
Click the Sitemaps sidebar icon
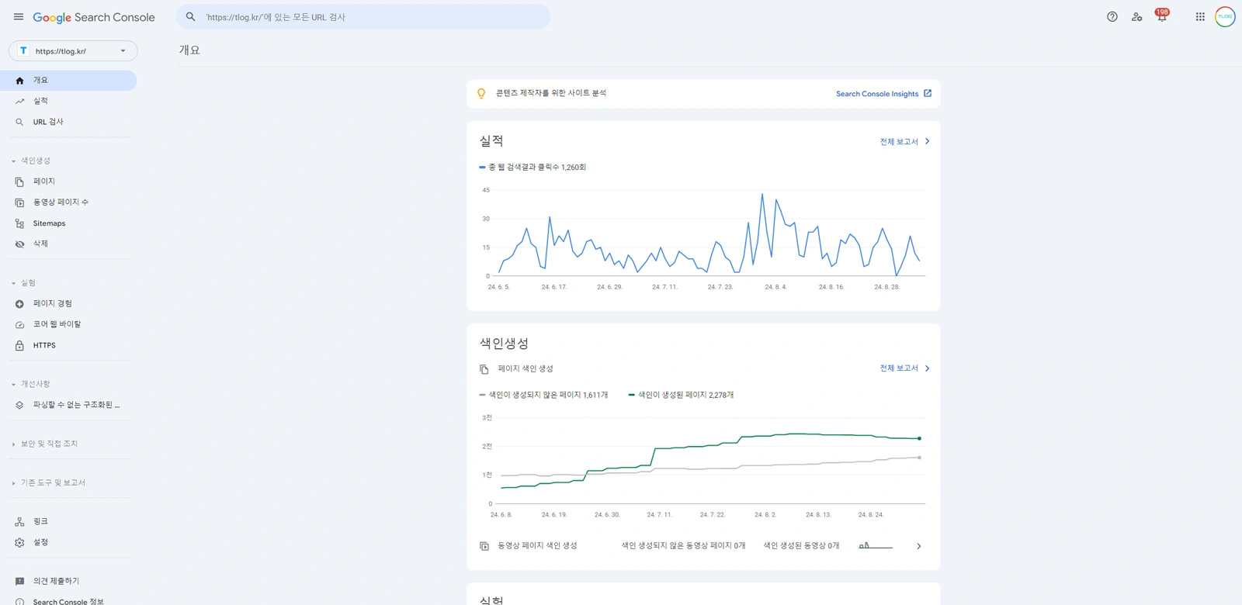[x=19, y=223]
